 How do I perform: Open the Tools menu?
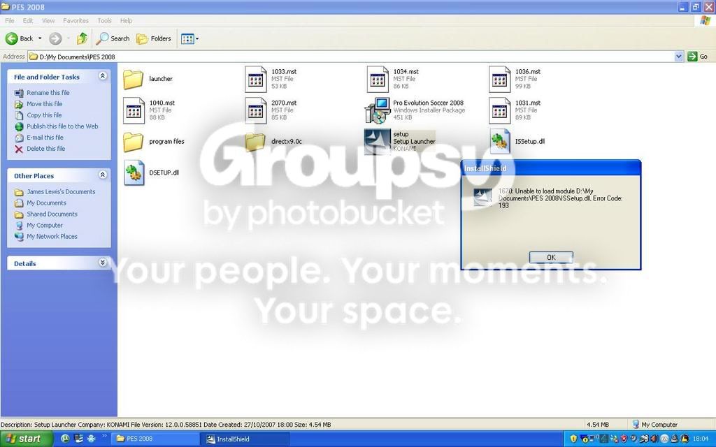[x=104, y=20]
